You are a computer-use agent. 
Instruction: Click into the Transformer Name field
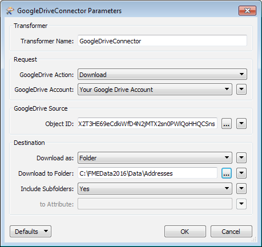162,41
